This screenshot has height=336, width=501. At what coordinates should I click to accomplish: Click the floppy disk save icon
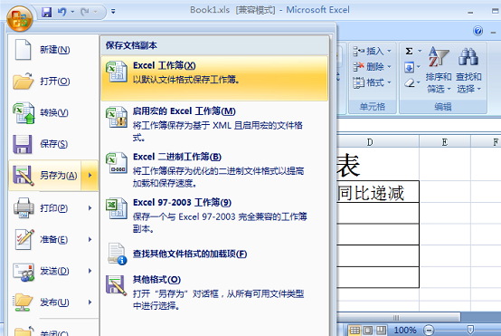23,144
